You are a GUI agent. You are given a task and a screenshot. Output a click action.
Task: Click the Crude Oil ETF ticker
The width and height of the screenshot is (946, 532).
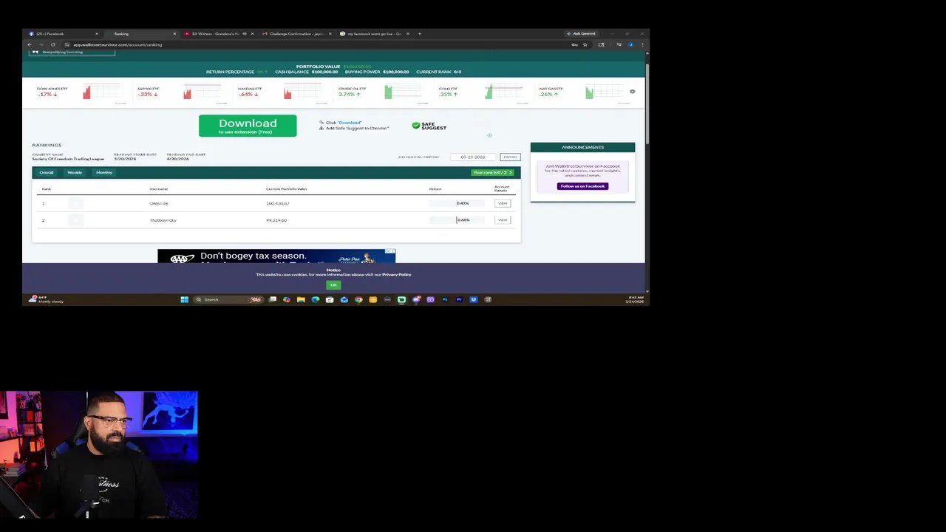(x=352, y=92)
